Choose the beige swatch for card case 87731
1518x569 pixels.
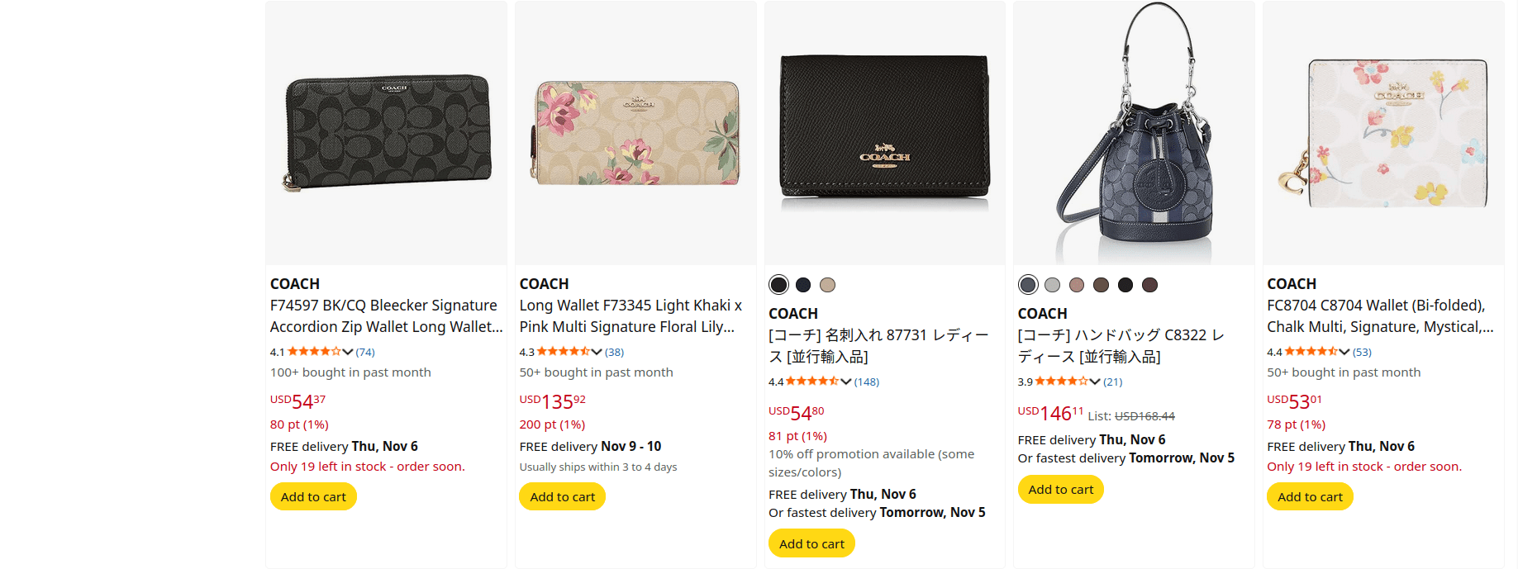(827, 285)
